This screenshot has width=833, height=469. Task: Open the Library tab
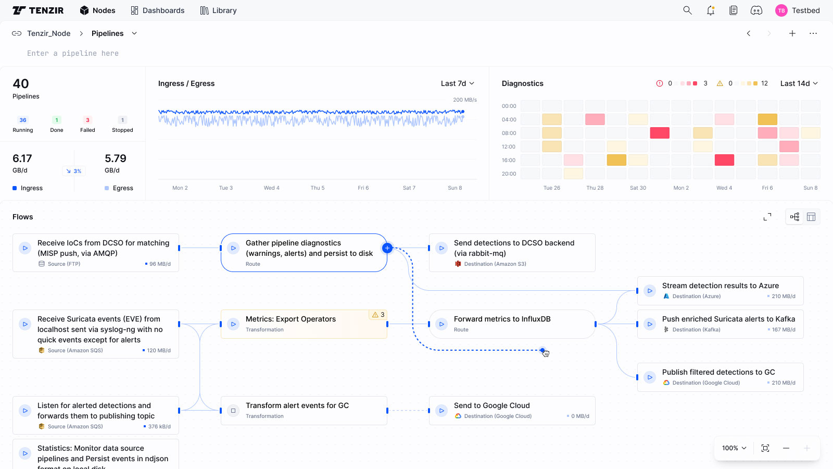pyautogui.click(x=218, y=10)
